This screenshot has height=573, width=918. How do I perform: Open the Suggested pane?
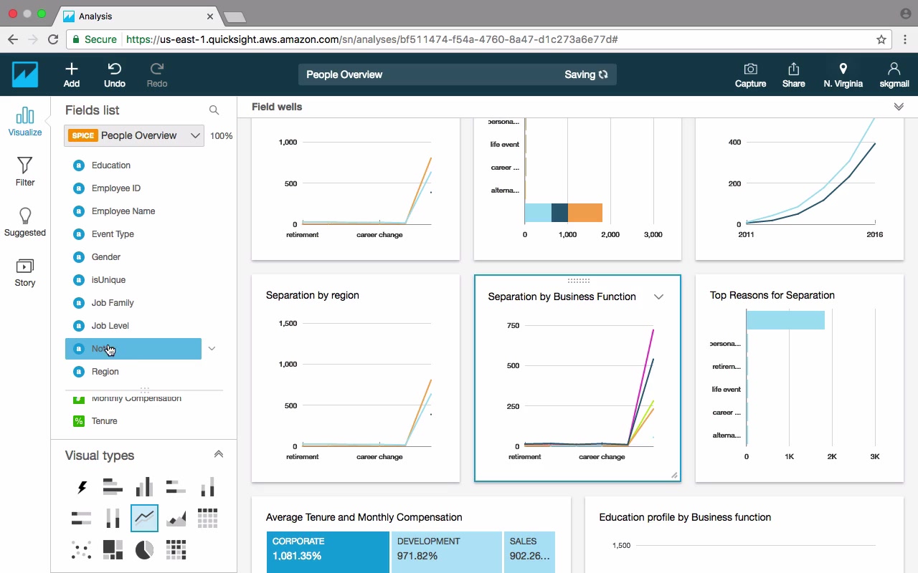tap(25, 221)
